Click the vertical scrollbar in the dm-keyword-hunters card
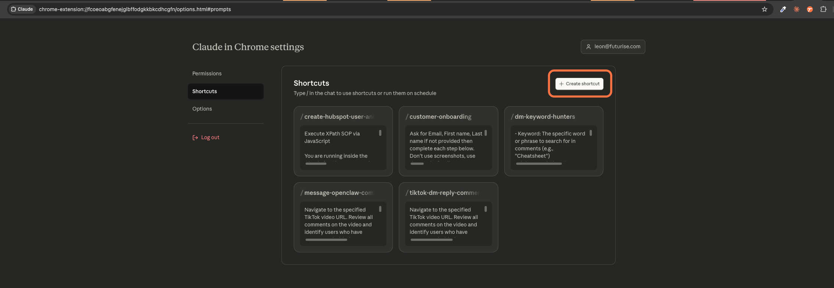 tap(591, 133)
